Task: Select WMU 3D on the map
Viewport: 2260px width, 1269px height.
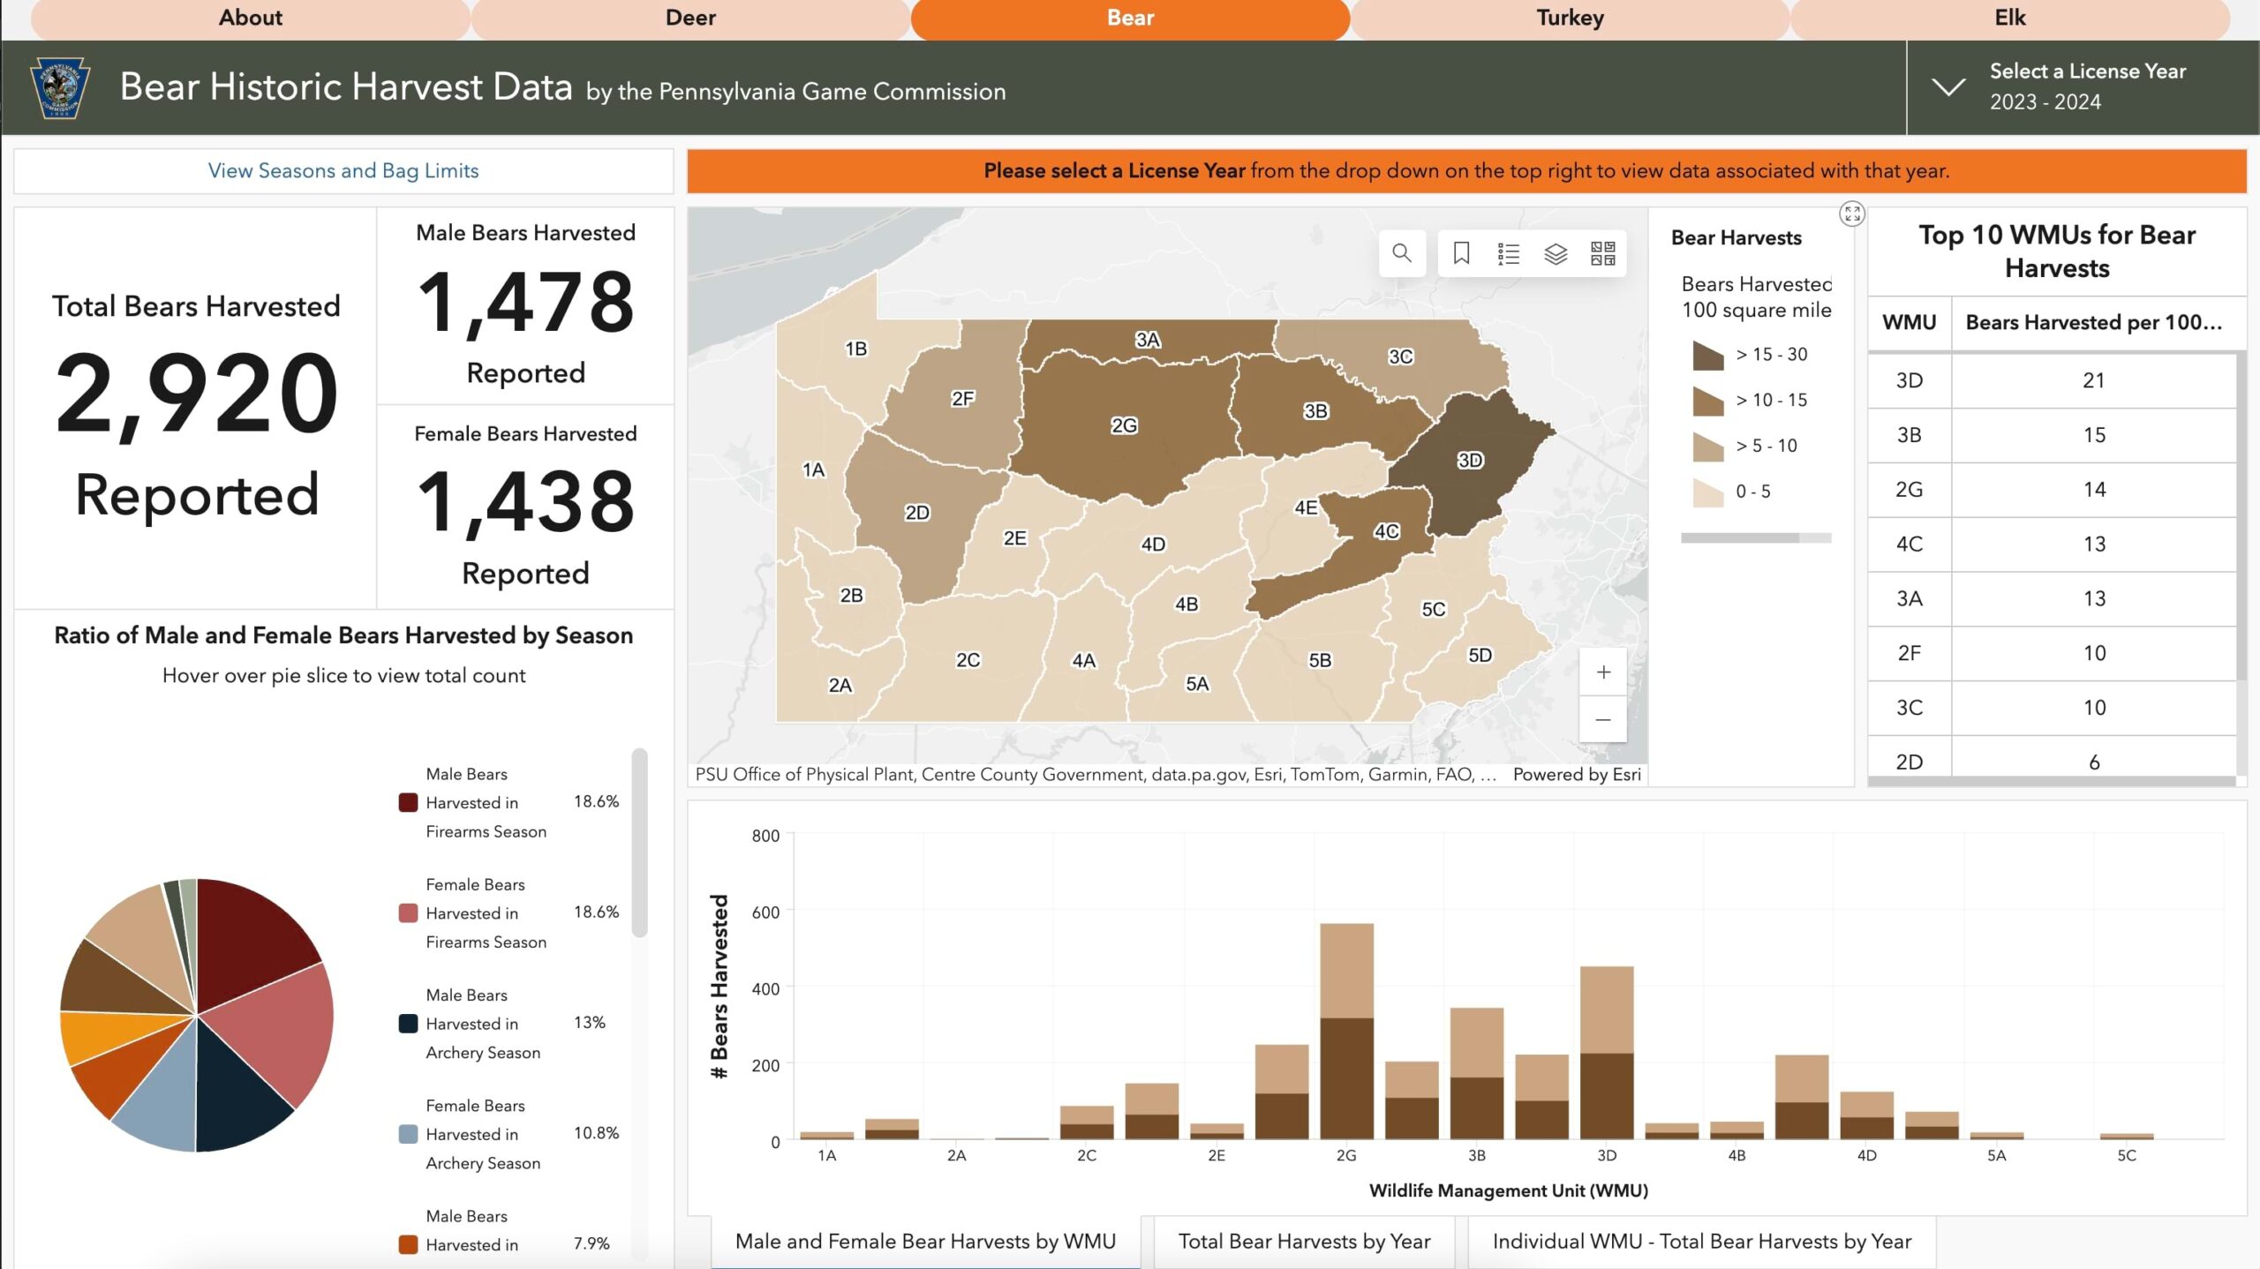Action: tap(1469, 460)
